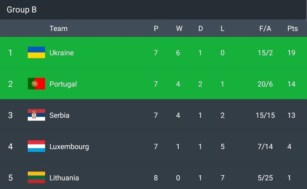Open the Lithuania team name
Viewport: 307px width, 189px height.
[64, 177]
